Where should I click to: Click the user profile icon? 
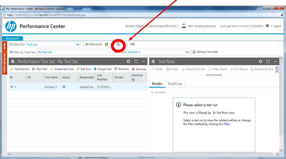(184, 26)
